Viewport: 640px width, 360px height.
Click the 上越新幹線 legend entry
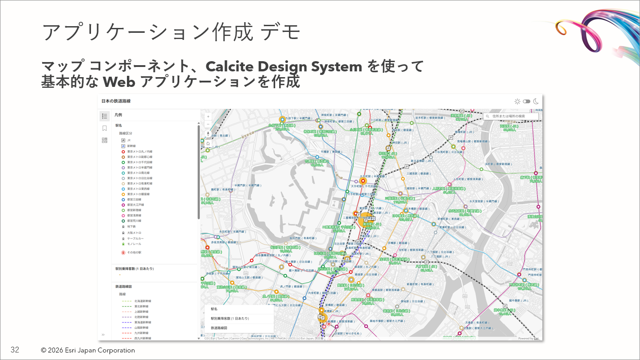click(135, 312)
